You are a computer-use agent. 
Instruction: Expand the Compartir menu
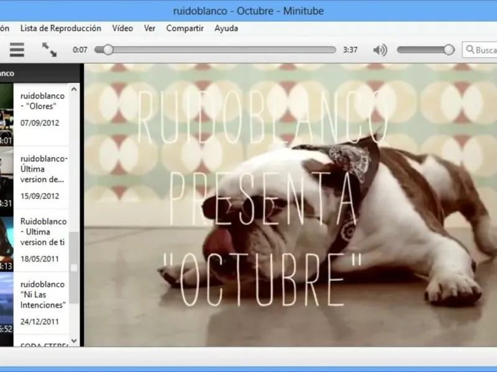point(185,28)
